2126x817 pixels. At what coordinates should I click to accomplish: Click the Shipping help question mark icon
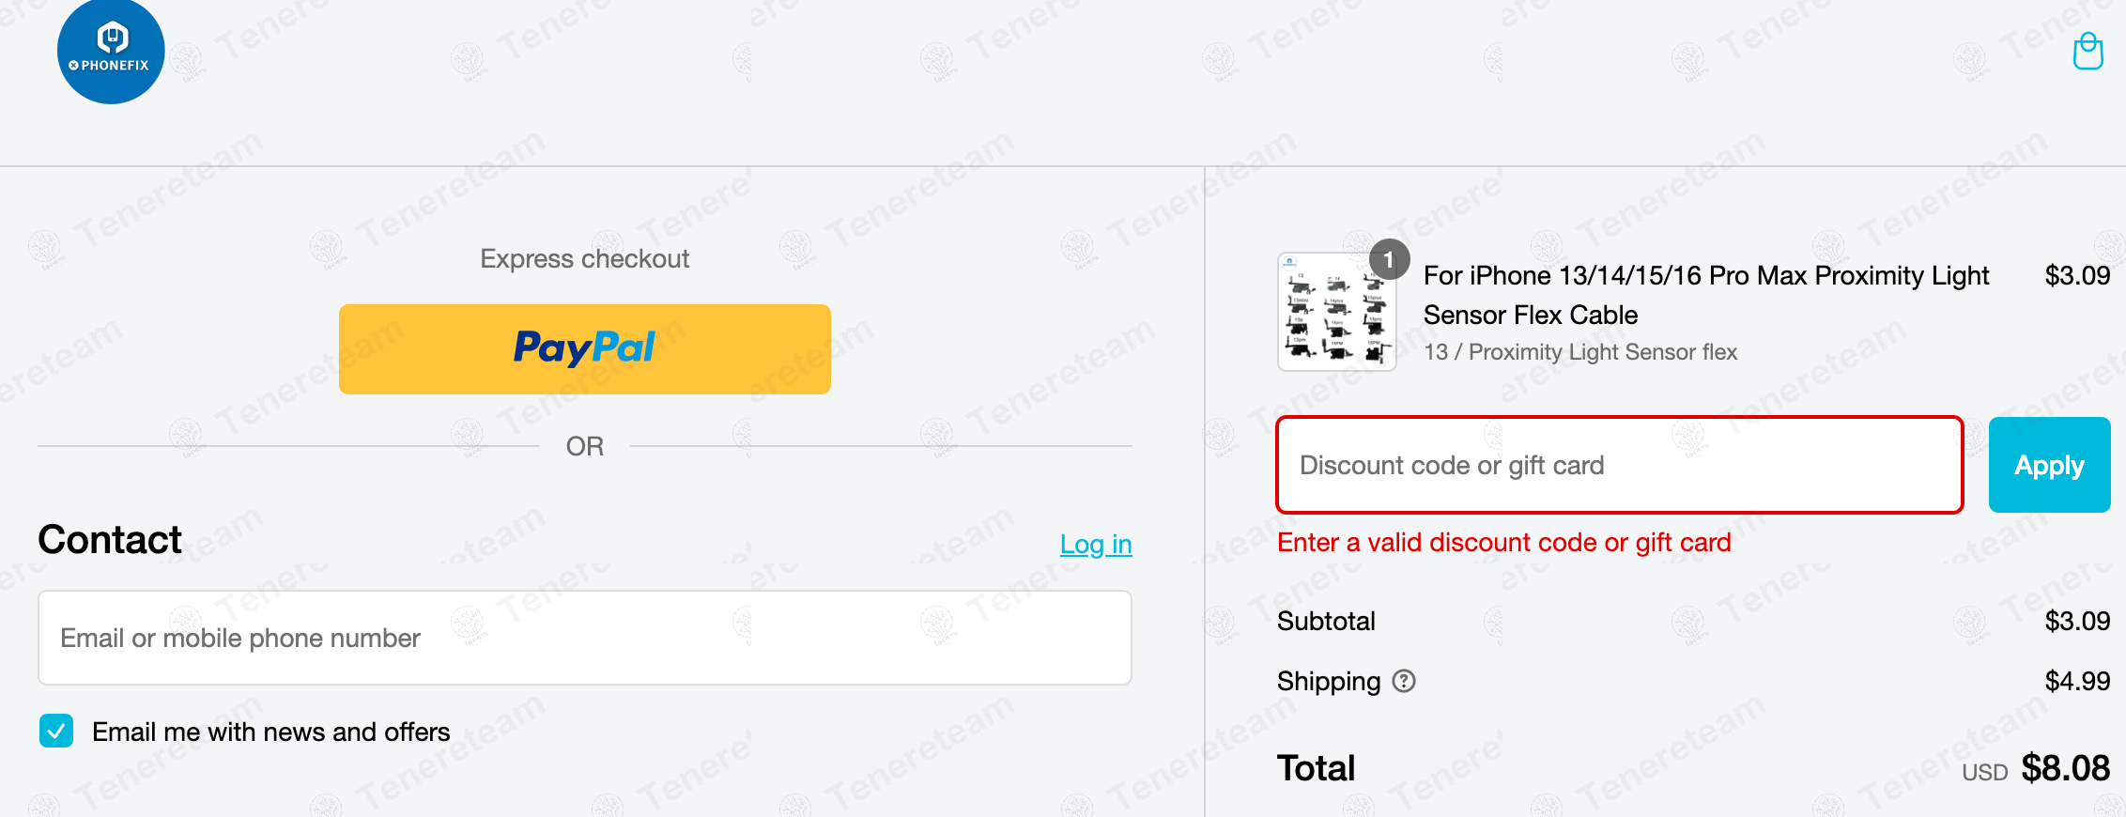(x=1404, y=681)
